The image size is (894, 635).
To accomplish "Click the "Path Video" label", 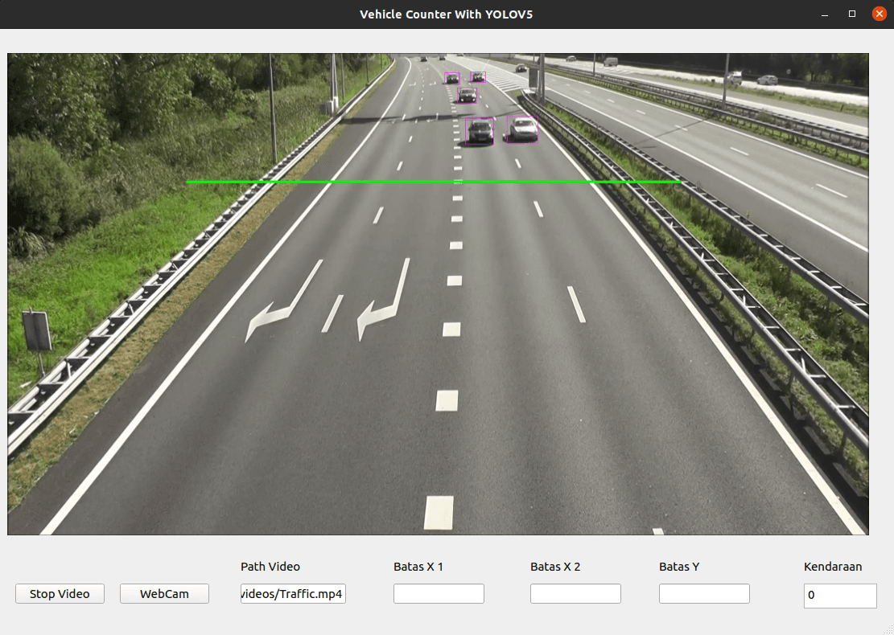I will pyautogui.click(x=270, y=567).
